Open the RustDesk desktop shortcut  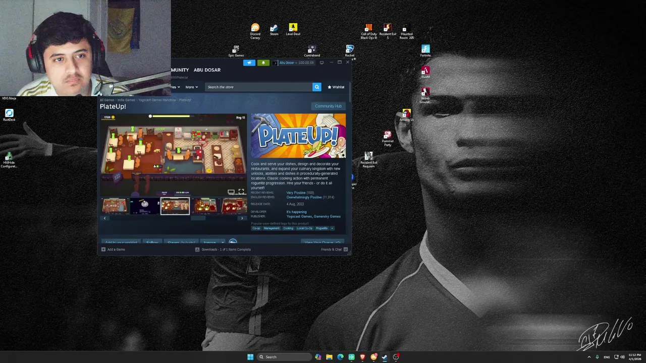pos(9,115)
